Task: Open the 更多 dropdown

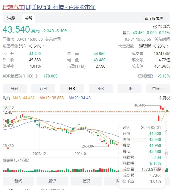Action: 158,89
